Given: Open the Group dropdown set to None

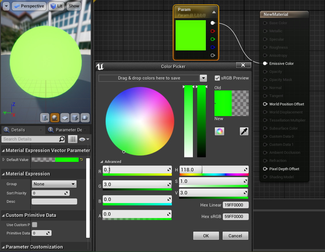Looking at the screenshot, I should point(54,184).
